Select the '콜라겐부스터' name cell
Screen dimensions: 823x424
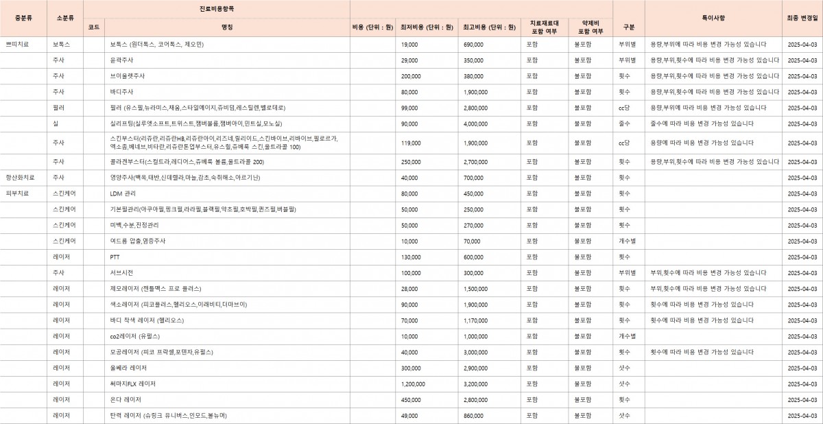pyautogui.click(x=227, y=162)
